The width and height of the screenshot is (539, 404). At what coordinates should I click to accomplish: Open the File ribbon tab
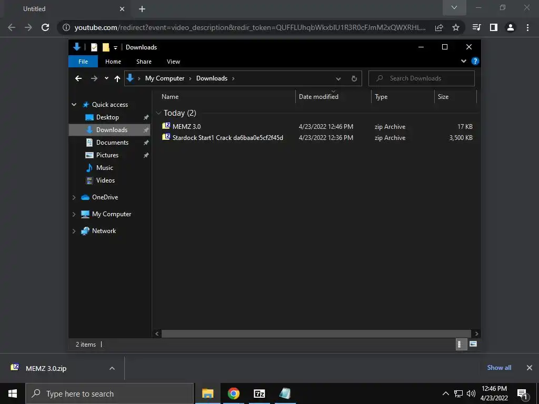click(83, 62)
